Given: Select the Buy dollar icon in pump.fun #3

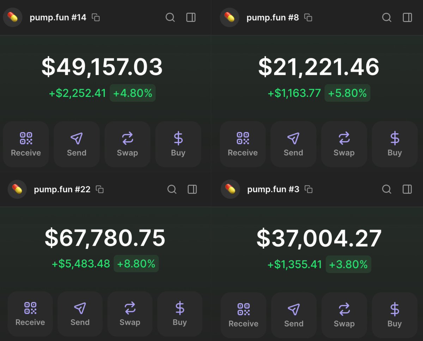Looking at the screenshot, I should click(x=394, y=309).
